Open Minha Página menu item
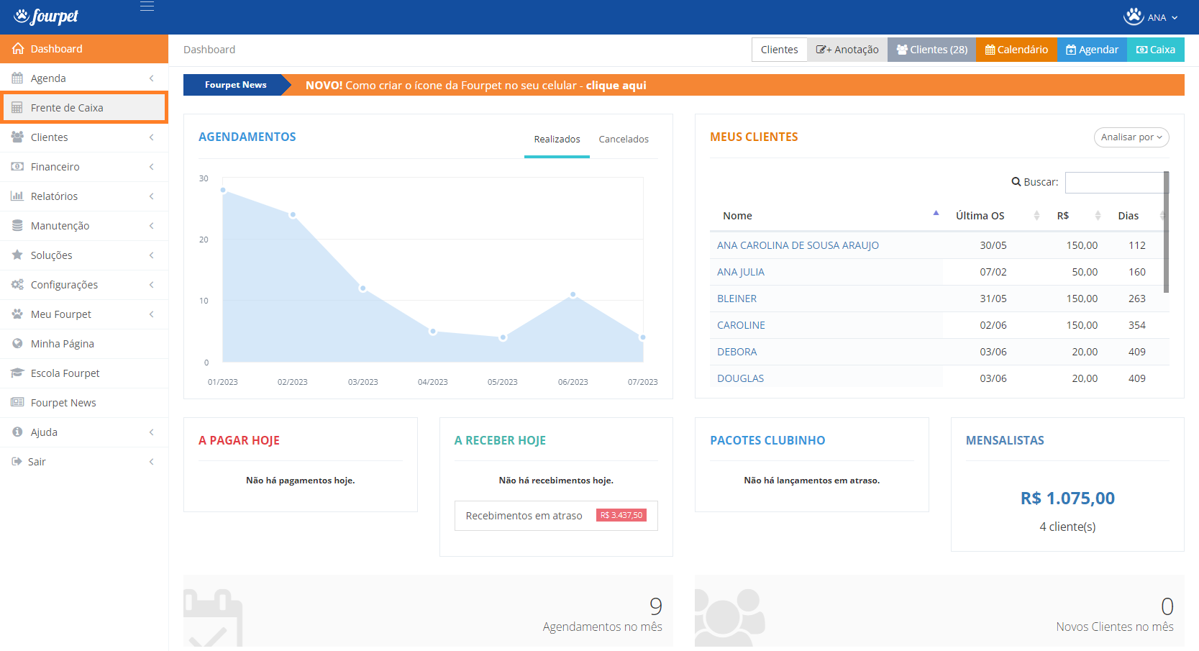The image size is (1199, 651). pyautogui.click(x=84, y=344)
